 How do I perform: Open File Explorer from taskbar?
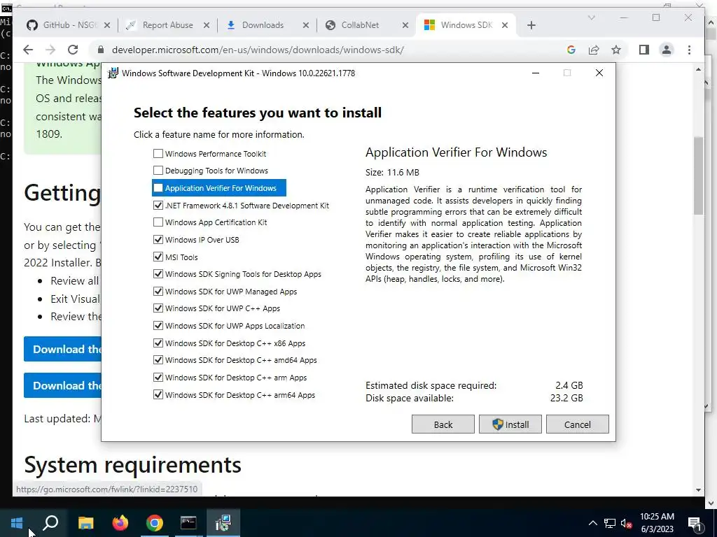coord(85,523)
